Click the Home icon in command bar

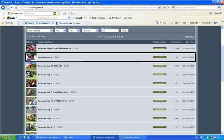157,23
